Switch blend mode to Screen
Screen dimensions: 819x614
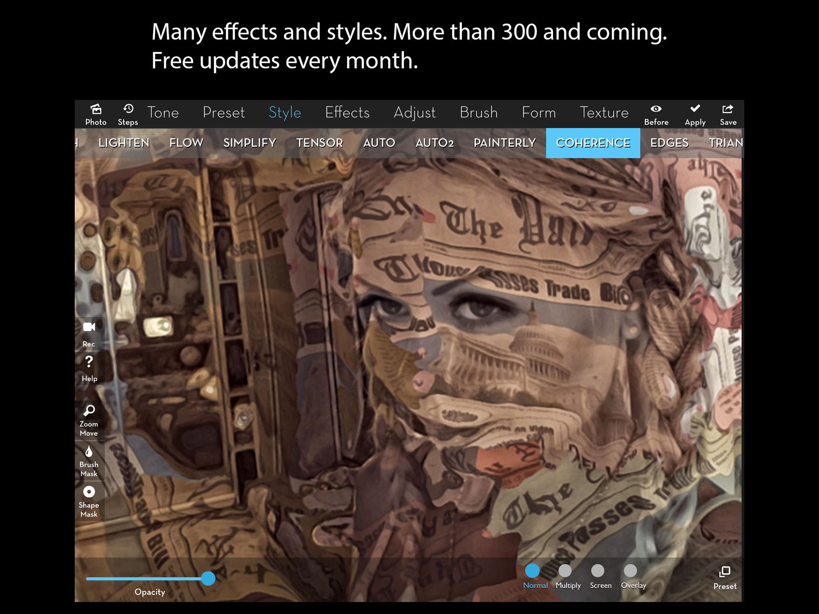(x=597, y=571)
